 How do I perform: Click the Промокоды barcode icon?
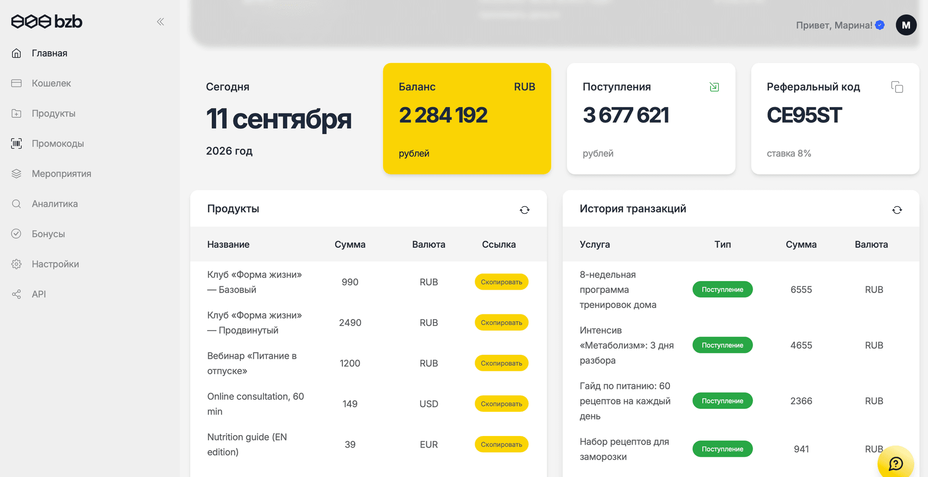tap(16, 143)
